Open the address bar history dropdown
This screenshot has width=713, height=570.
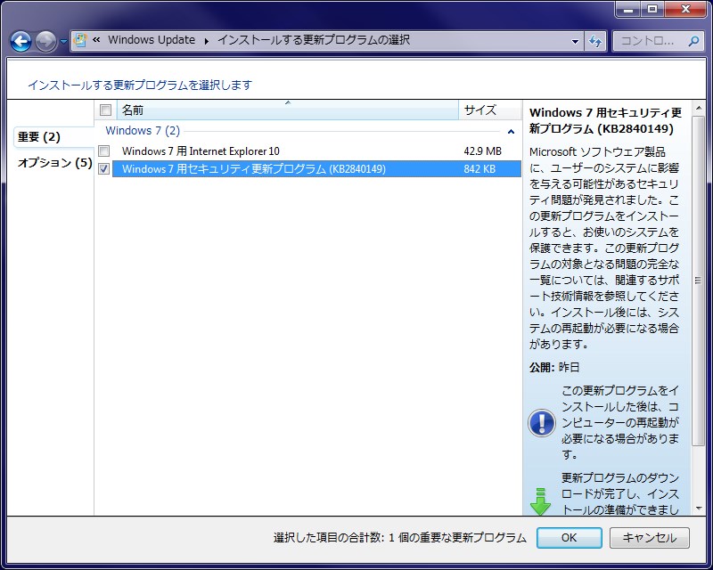click(575, 41)
